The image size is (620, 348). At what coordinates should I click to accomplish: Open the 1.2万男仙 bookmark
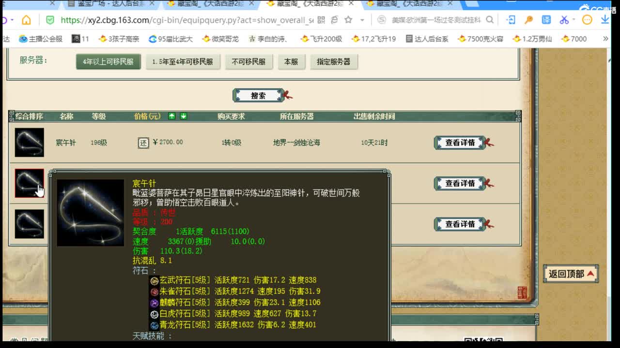coord(532,39)
